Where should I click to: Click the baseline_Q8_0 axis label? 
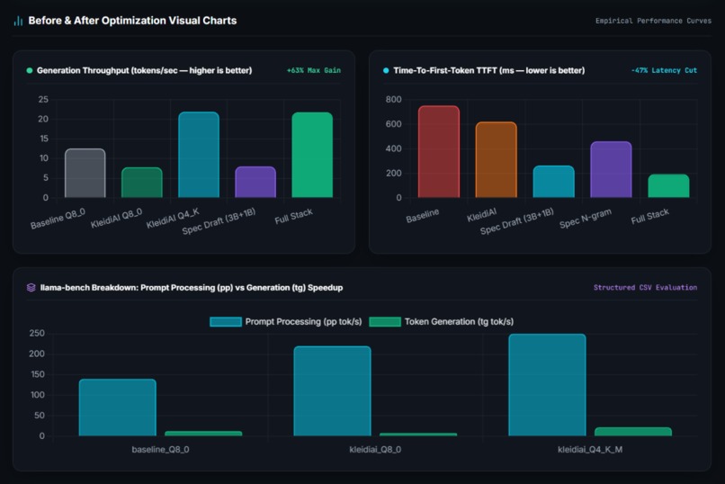tap(160, 449)
